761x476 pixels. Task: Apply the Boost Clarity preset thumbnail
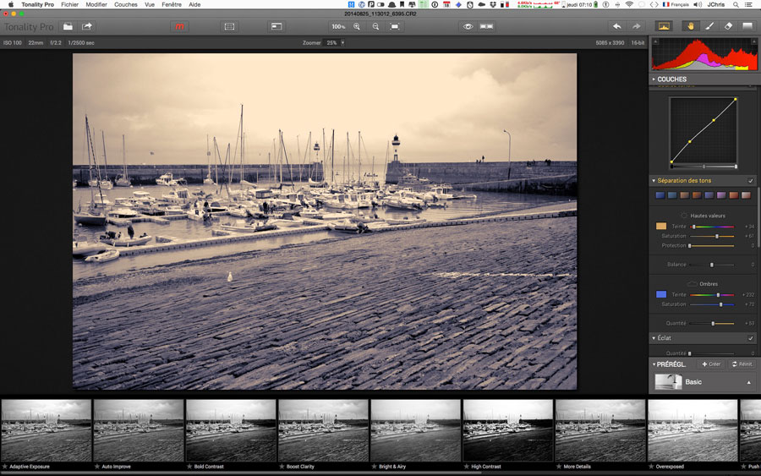click(323, 430)
